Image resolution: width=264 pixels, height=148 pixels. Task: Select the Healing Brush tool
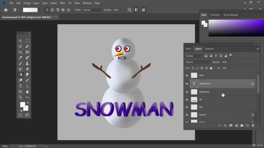27,58
